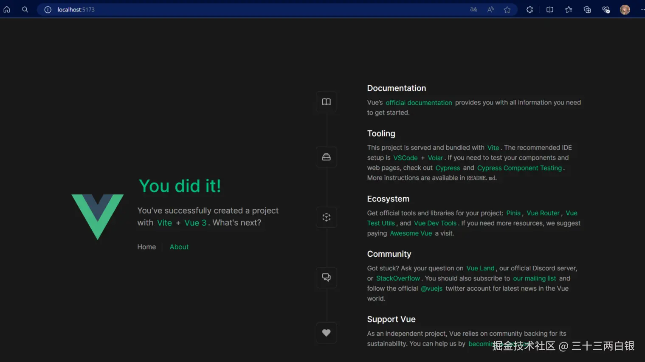Open the Vue 3 link
Screen dimensions: 645x362
tap(195, 223)
